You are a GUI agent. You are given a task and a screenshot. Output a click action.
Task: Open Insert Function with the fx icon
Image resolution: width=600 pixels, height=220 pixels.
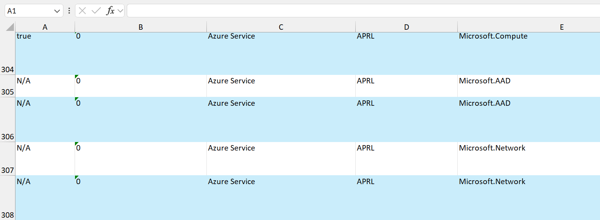point(111,11)
